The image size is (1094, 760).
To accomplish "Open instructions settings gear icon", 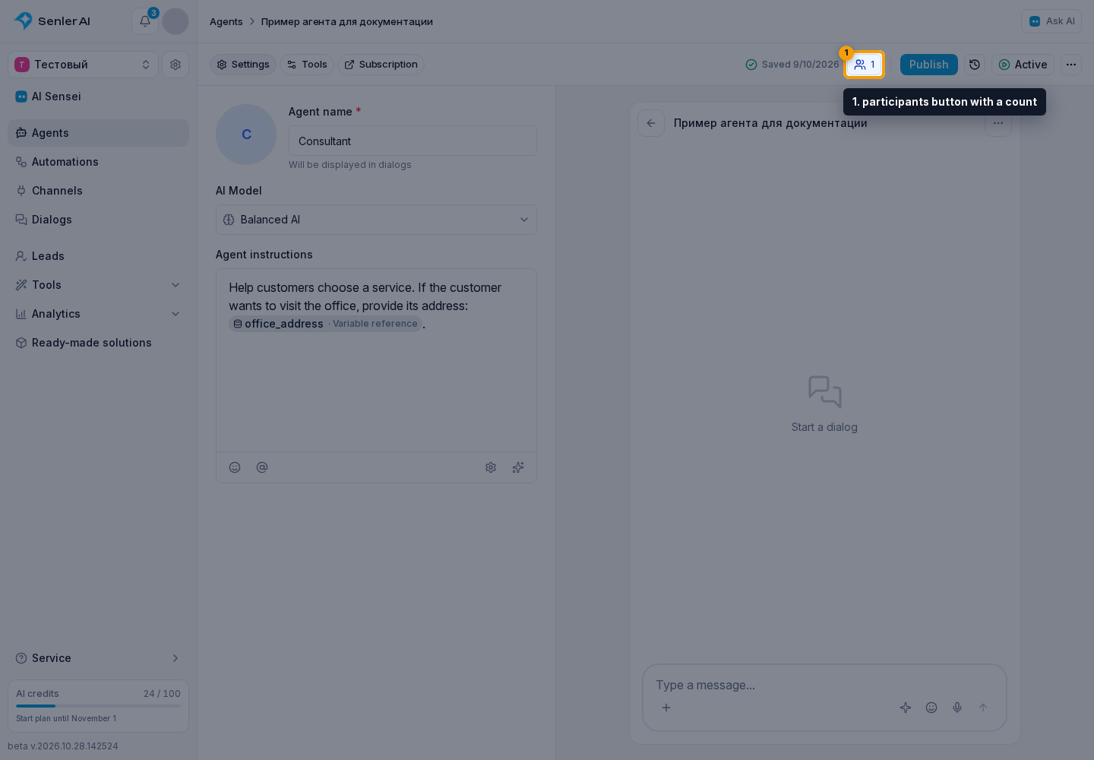I will point(491,467).
